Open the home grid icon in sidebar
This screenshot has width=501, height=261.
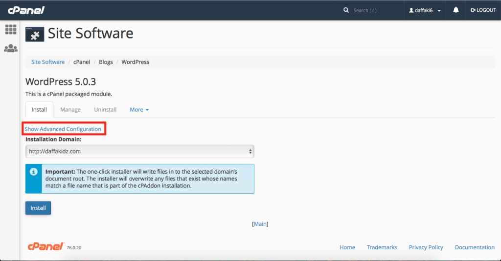point(11,30)
